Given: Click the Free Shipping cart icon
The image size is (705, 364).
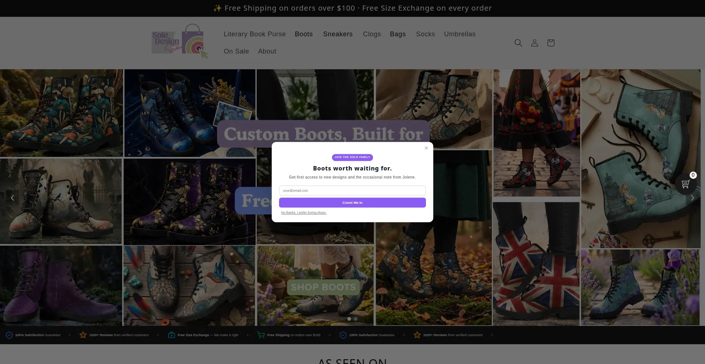Looking at the screenshot, I should [x=261, y=335].
